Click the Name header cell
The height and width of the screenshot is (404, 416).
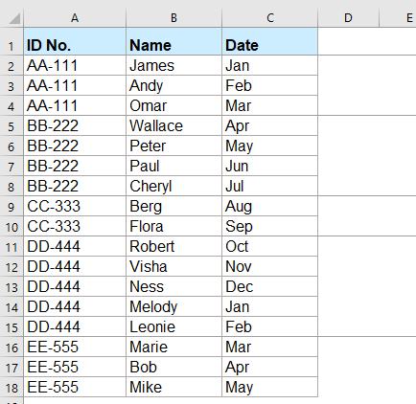pyautogui.click(x=173, y=41)
